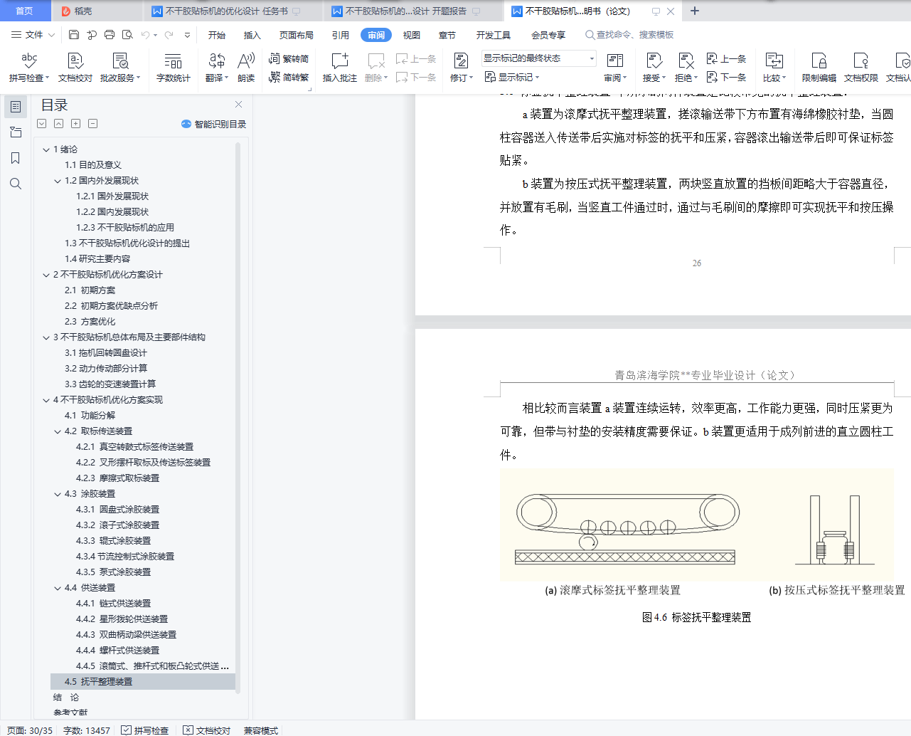Open the correction service (批改服务) tool

coord(120,68)
